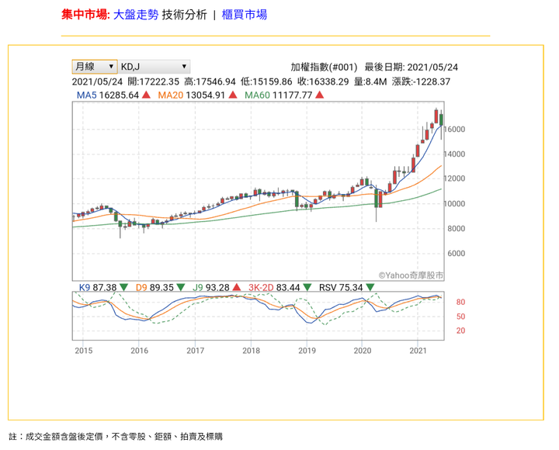Click the 2016 label on the time axis
This screenshot has height=450, width=559.
140,351
